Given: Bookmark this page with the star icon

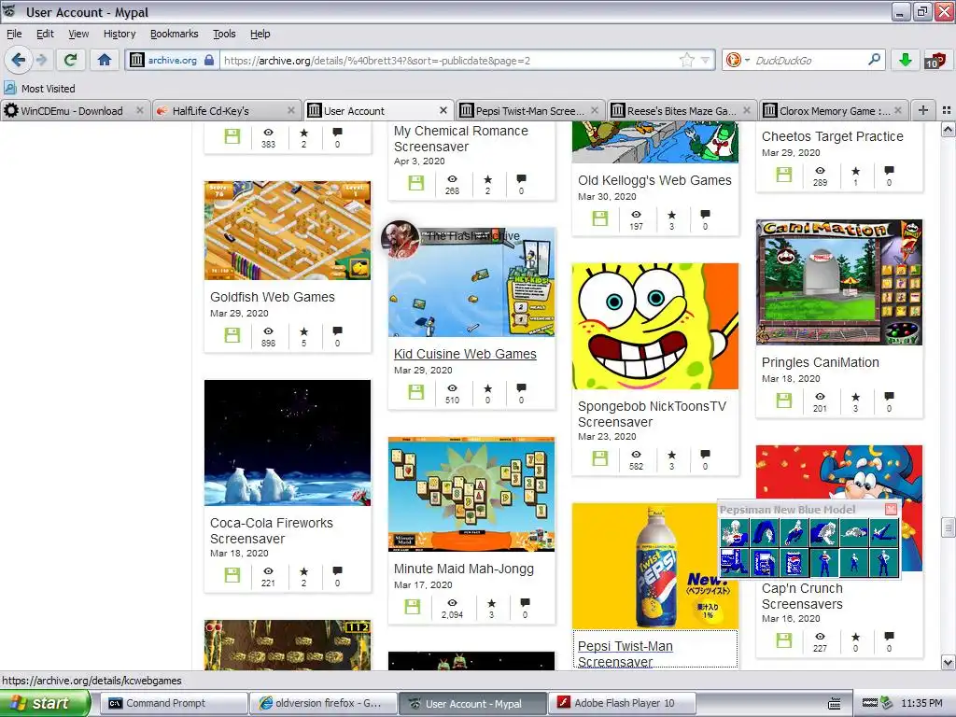Looking at the screenshot, I should click(x=686, y=60).
